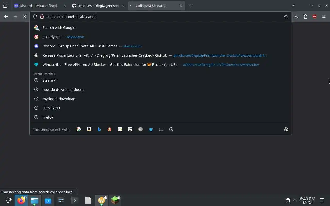Image resolution: width=330 pixels, height=206 pixels.
Task: Bookmark this page with the star
Action: (x=286, y=16)
